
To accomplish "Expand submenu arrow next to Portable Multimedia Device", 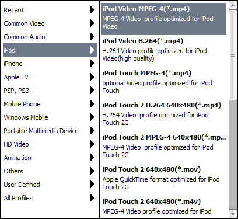I will [x=92, y=131].
